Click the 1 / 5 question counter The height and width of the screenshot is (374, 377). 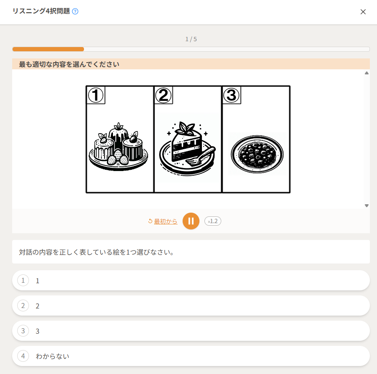(x=191, y=39)
